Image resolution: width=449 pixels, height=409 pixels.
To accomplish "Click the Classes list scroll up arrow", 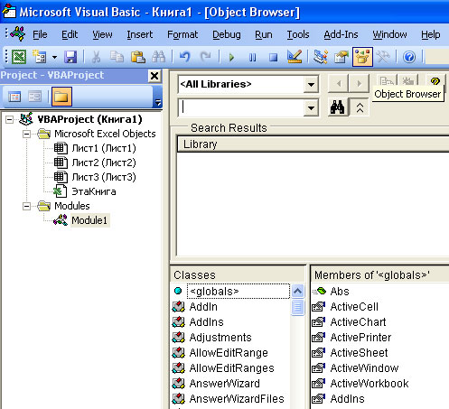I will 297,291.
